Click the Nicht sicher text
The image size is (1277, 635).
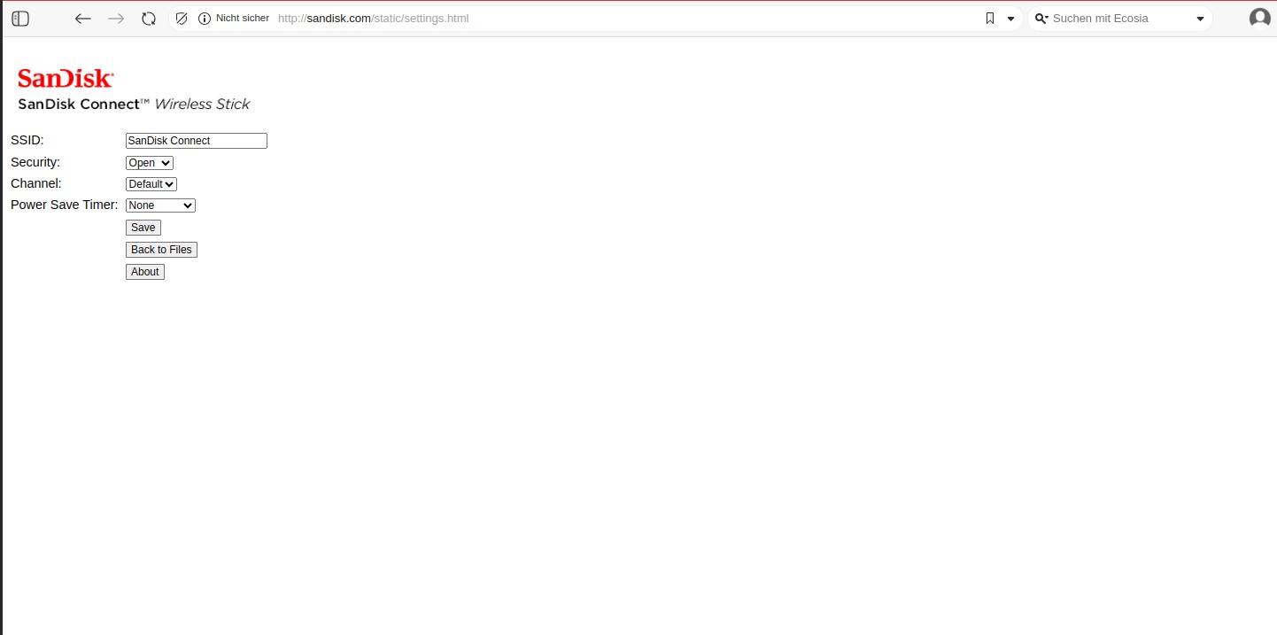(x=243, y=19)
